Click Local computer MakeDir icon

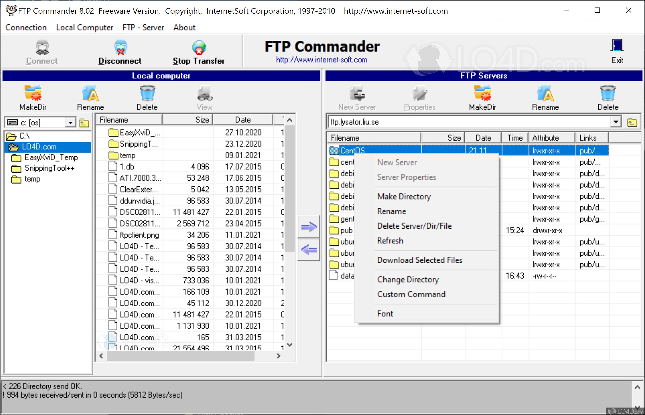click(33, 93)
